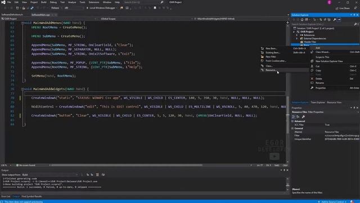Open the Tools menu
Viewport: 360px width, 203px height.
pos(82,2)
